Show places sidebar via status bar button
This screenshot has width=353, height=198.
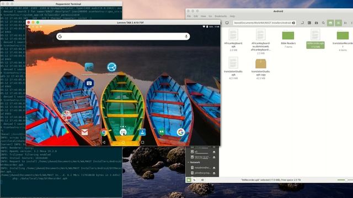[189, 180]
